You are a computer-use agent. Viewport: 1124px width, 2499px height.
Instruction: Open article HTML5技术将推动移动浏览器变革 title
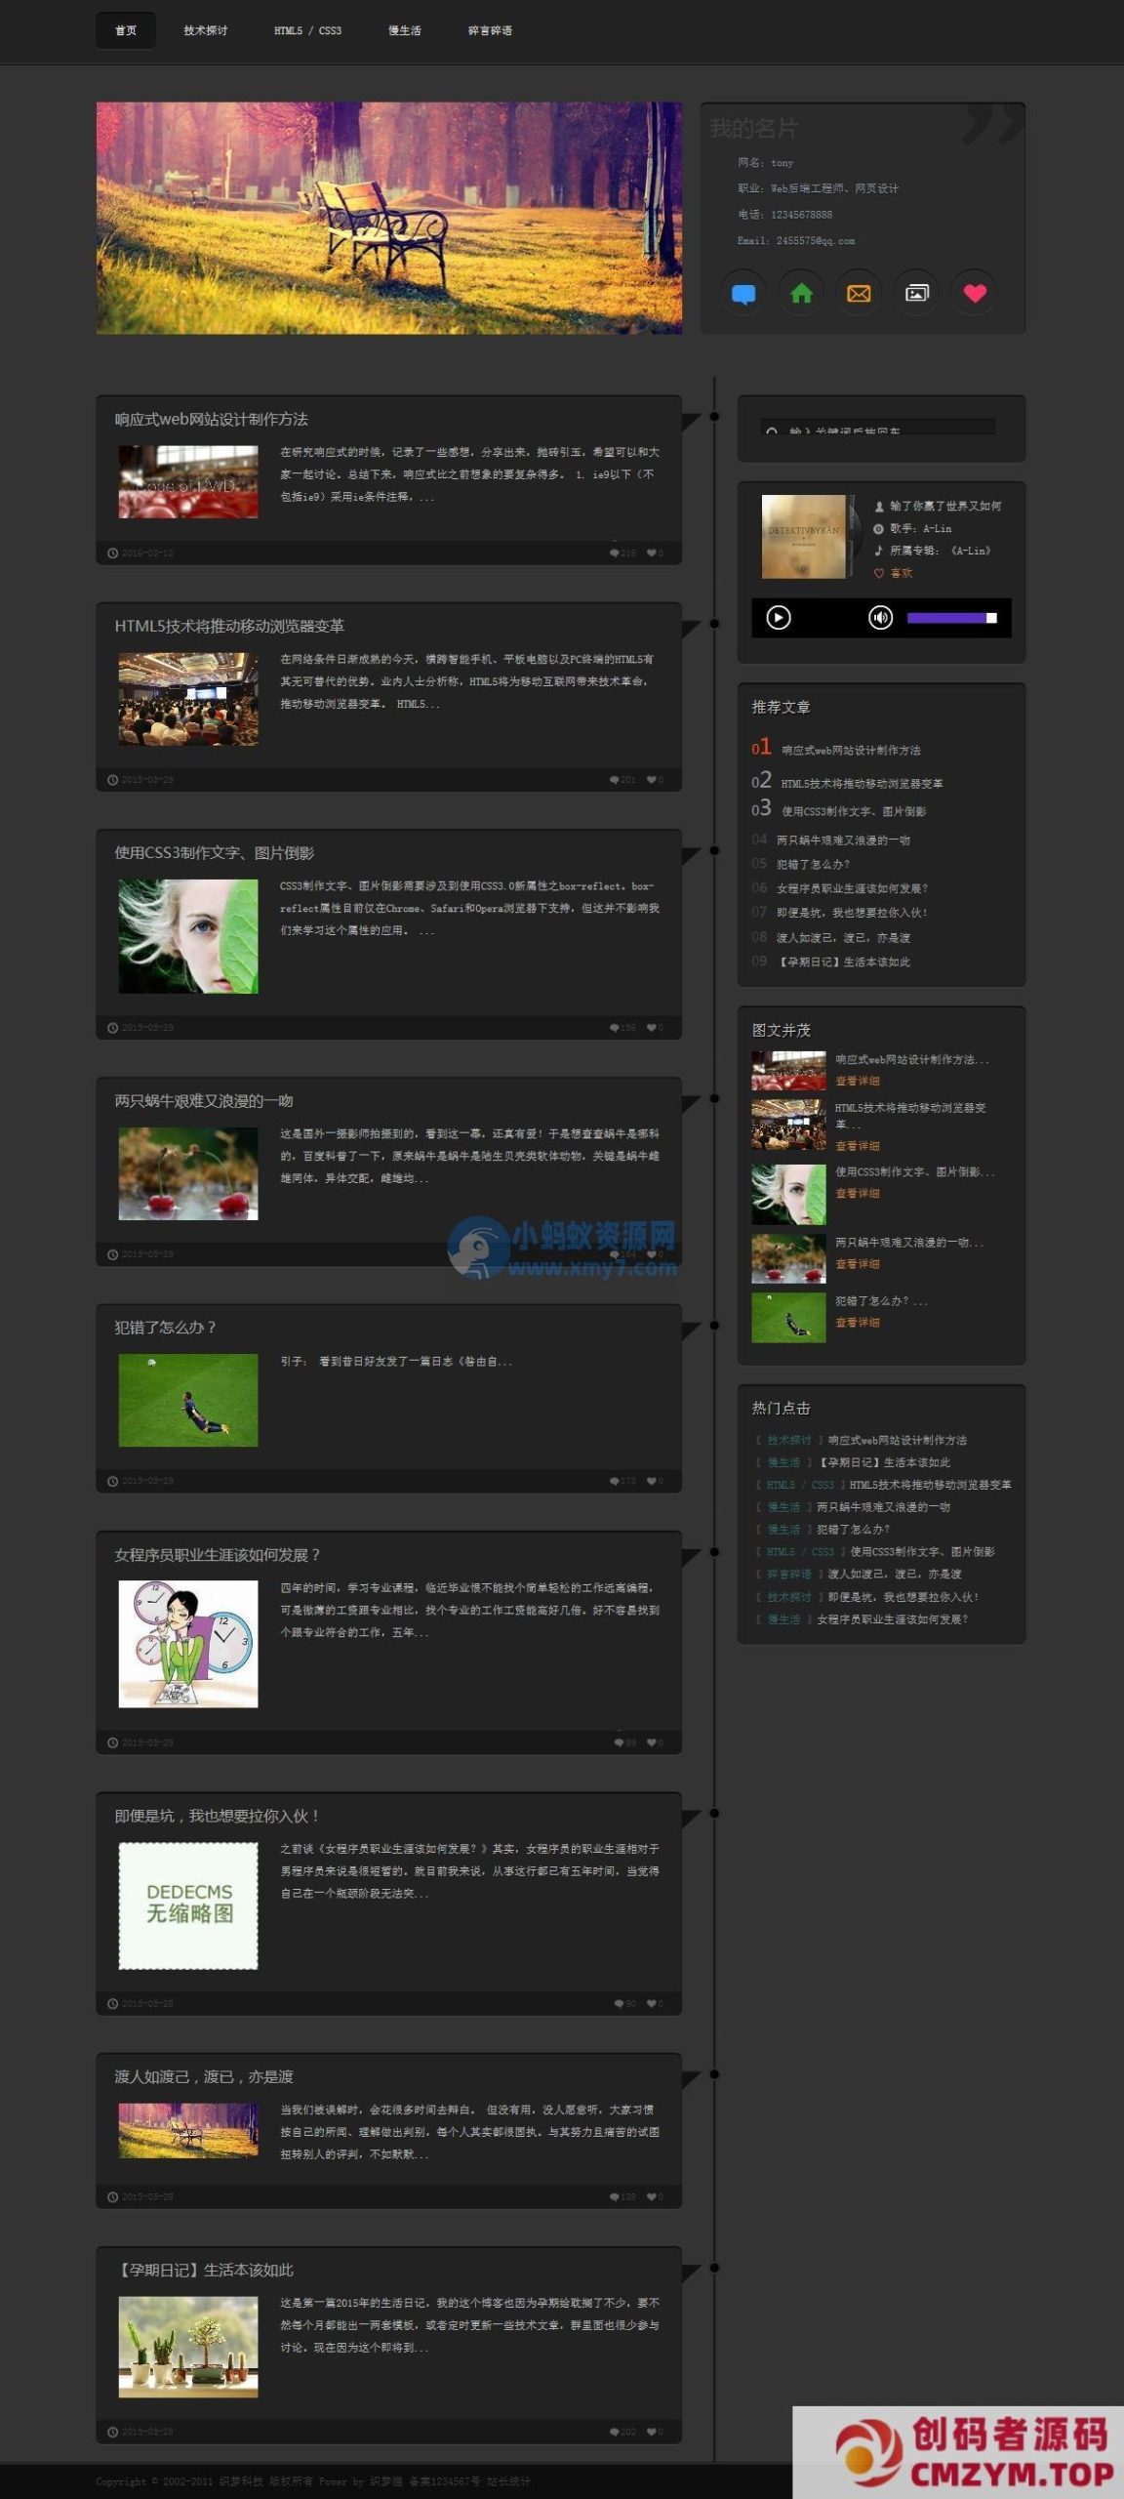229,626
